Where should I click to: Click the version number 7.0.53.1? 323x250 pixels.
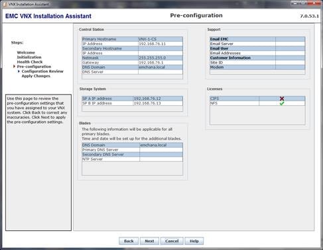tap(309, 16)
